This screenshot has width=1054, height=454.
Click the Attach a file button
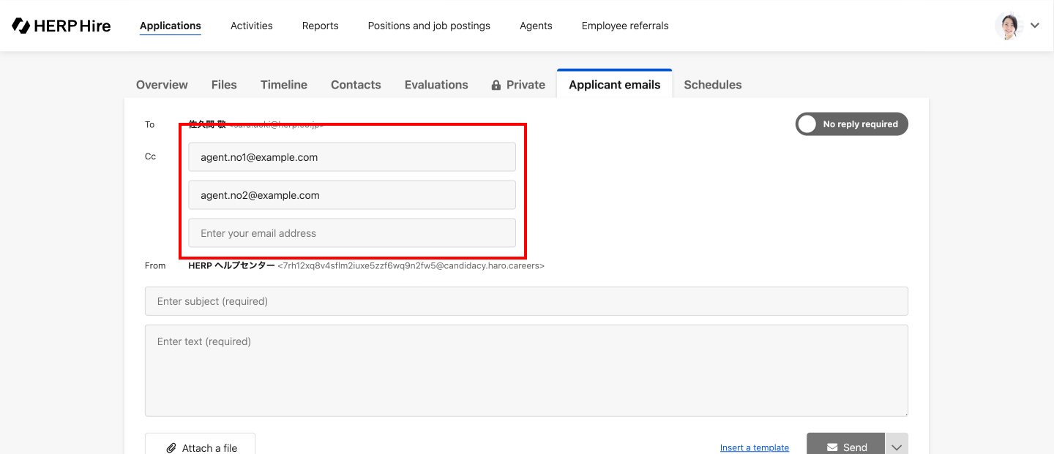click(x=201, y=445)
